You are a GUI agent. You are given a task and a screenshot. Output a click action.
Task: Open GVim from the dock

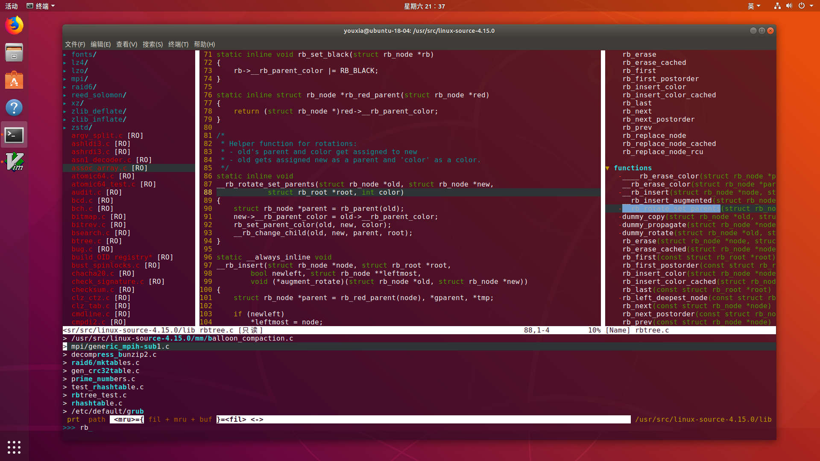click(x=14, y=162)
